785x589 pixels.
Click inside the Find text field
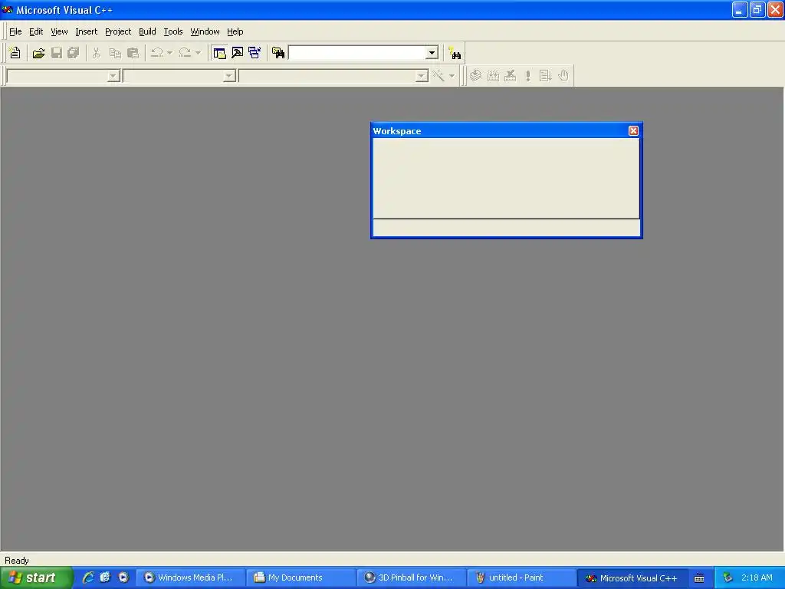pyautogui.click(x=357, y=53)
